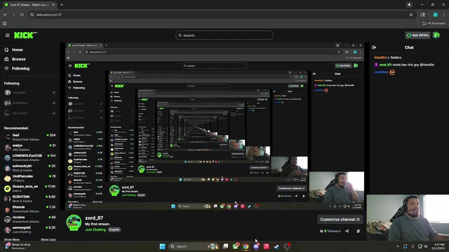This screenshot has height=252, width=449.
Task: Open a new tab with the plus button
Action: [61, 5]
